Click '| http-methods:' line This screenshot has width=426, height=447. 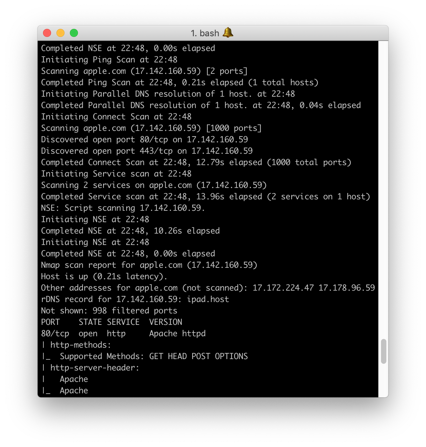[76, 345]
